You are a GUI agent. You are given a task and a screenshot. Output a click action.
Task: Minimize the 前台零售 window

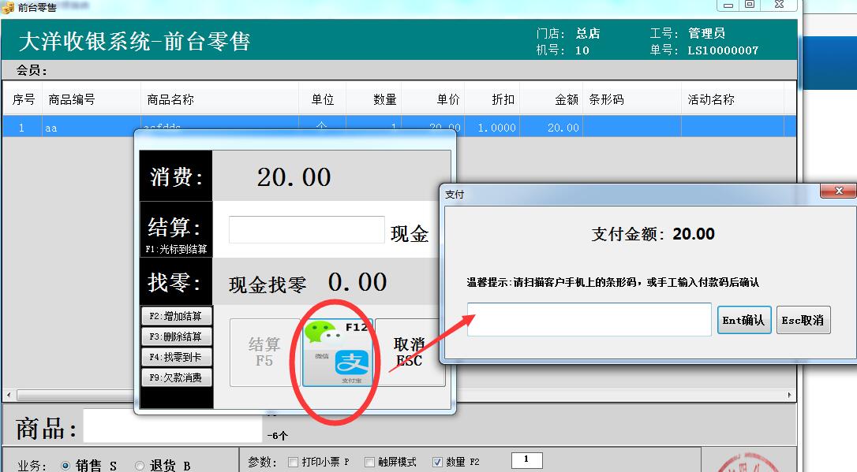point(728,5)
